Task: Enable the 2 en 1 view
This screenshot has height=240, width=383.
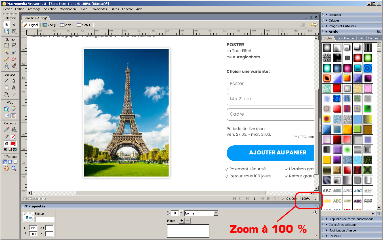Action: tap(67, 25)
